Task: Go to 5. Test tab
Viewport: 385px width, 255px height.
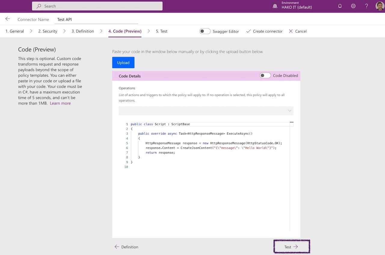Action: pyautogui.click(x=162, y=31)
